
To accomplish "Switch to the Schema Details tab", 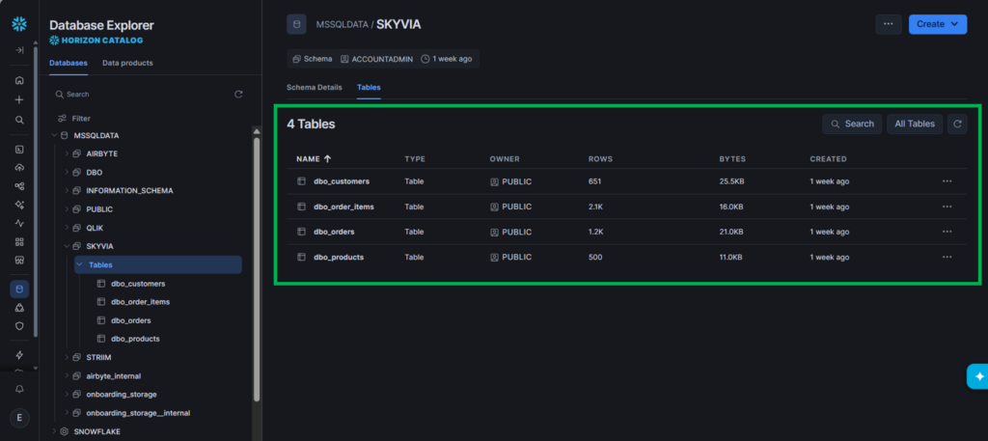I will pyautogui.click(x=315, y=88).
